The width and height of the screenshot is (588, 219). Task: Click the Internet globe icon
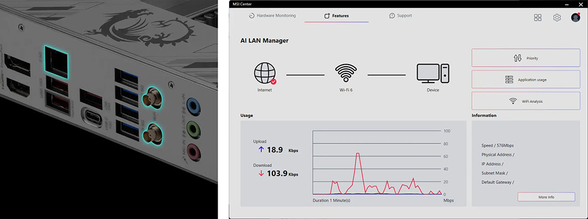pos(265,73)
